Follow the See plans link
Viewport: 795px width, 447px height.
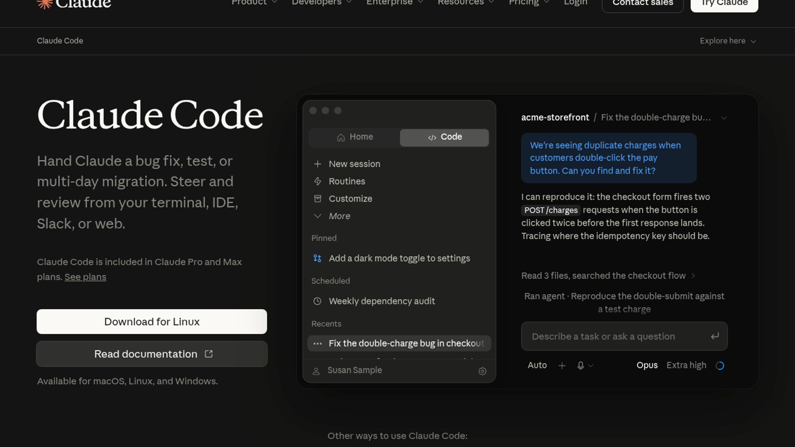(85, 277)
